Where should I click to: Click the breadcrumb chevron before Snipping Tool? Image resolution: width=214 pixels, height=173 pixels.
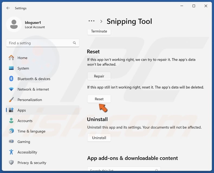(101, 21)
